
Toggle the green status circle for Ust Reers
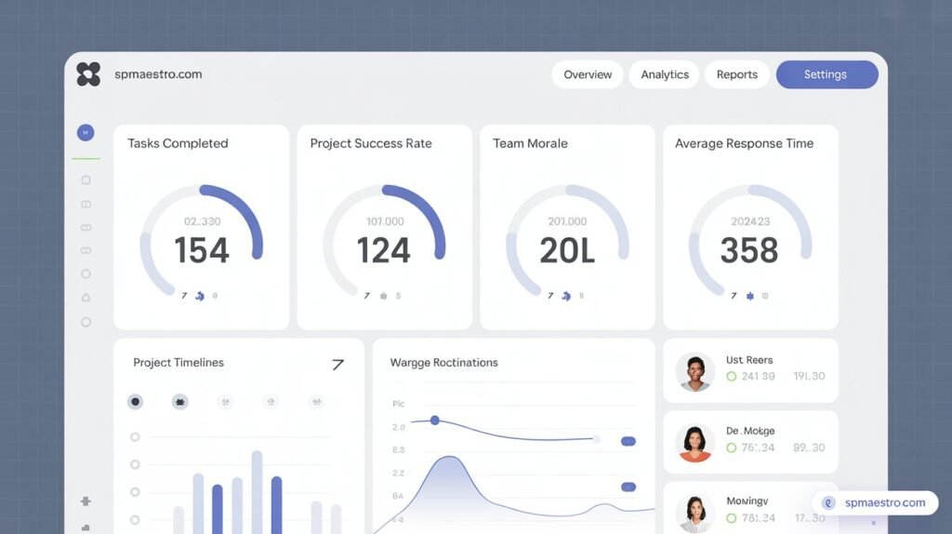pos(732,376)
